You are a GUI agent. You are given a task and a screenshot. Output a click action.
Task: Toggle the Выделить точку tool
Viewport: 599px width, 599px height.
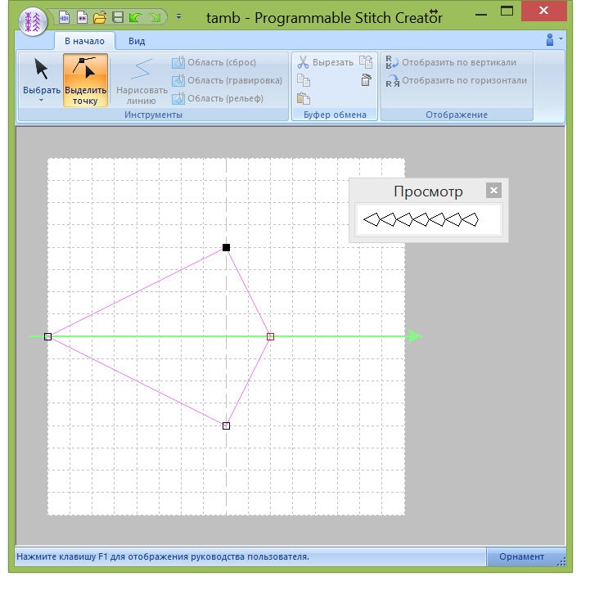click(x=86, y=80)
